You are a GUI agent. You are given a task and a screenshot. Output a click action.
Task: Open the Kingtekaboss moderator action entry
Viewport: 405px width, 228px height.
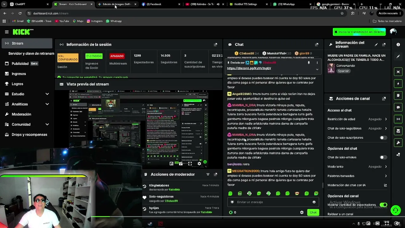181,187
